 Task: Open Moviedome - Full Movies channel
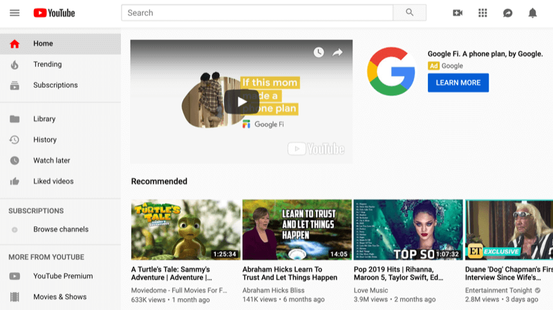(179, 291)
